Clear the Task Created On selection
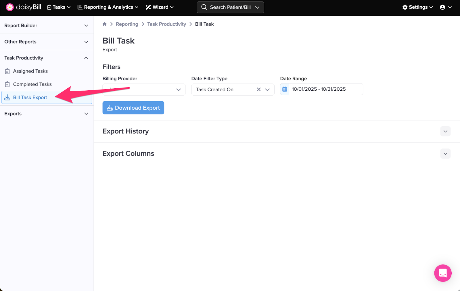460x291 pixels. 259,90
